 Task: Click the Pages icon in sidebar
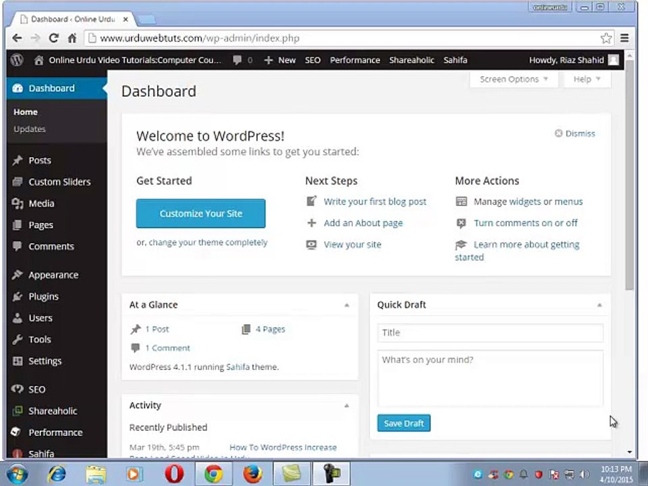click(x=18, y=225)
